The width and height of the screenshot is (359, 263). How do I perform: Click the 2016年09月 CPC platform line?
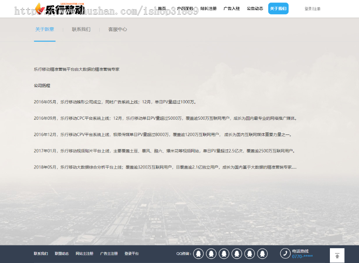tap(166, 118)
